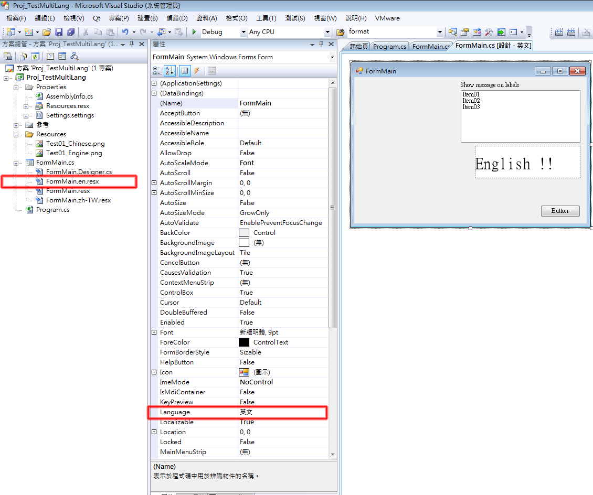Click the Start Page green arrow icon
593x495 pixels.
[x=501, y=32]
